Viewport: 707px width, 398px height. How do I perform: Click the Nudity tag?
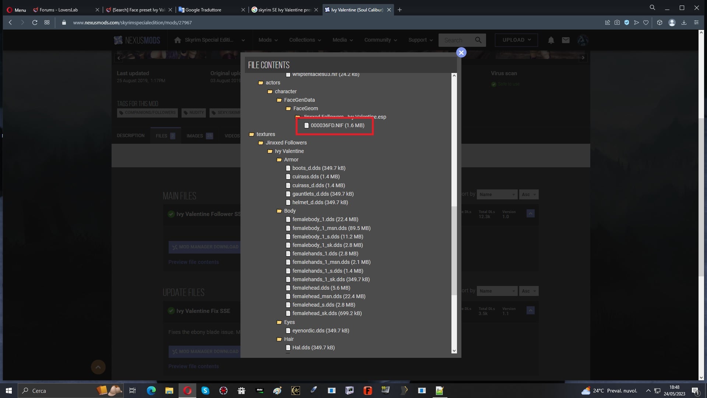click(x=194, y=113)
